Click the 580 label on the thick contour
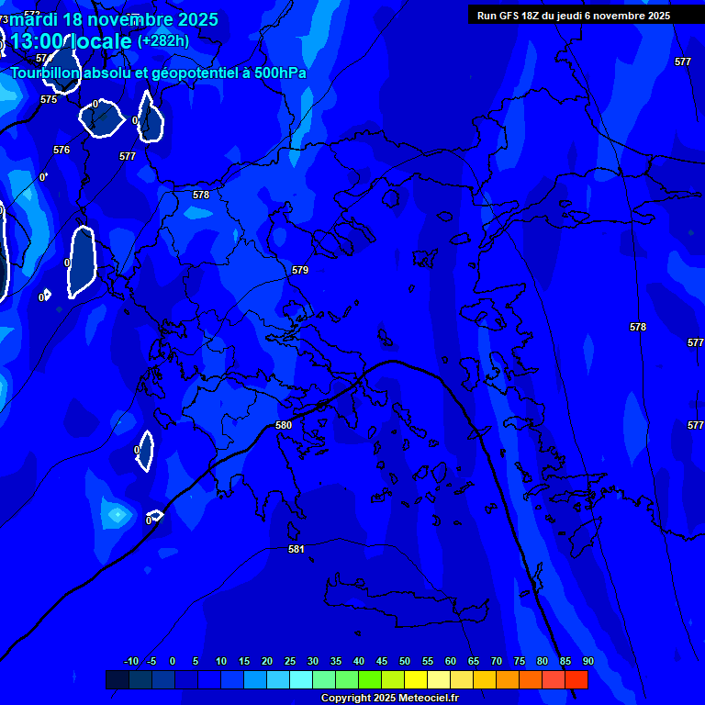Image resolution: width=705 pixels, height=705 pixels. (x=284, y=425)
